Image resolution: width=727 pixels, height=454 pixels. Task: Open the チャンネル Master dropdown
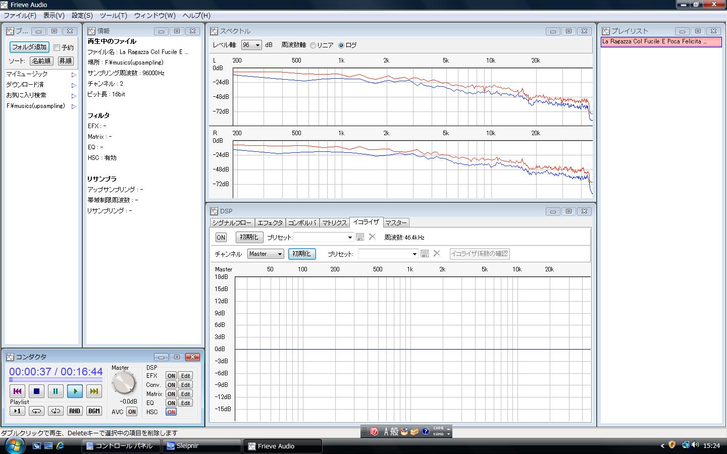266,254
